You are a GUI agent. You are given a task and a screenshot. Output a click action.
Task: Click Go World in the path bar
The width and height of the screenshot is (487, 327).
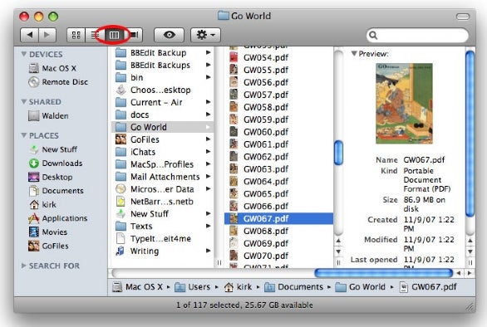point(361,287)
